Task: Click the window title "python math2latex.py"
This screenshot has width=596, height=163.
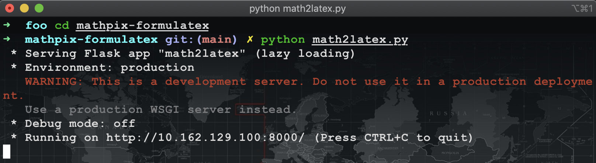Action: [298, 8]
